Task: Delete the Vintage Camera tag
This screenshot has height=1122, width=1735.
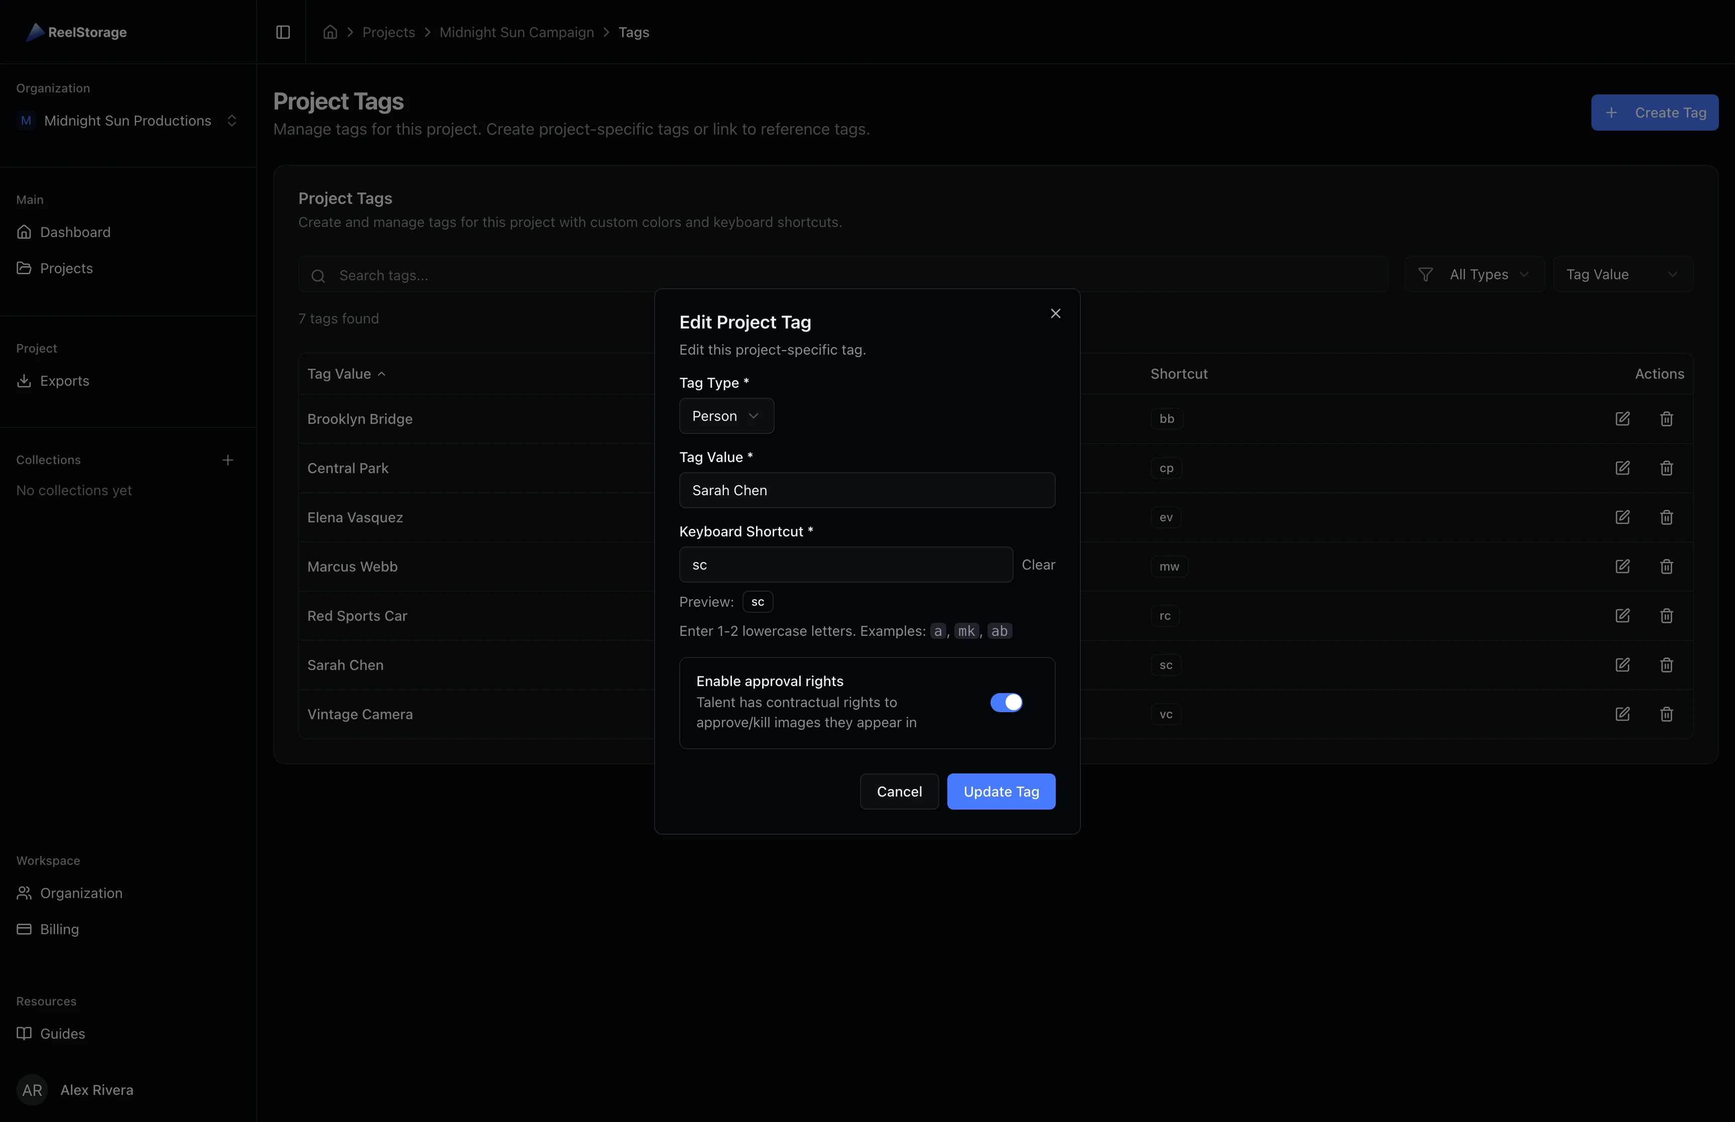Action: [x=1667, y=714]
